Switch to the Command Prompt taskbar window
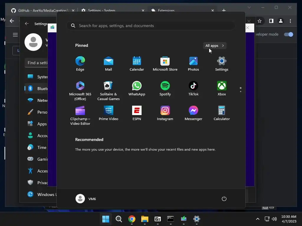Screen dimensions: 302x226 coord(171,219)
